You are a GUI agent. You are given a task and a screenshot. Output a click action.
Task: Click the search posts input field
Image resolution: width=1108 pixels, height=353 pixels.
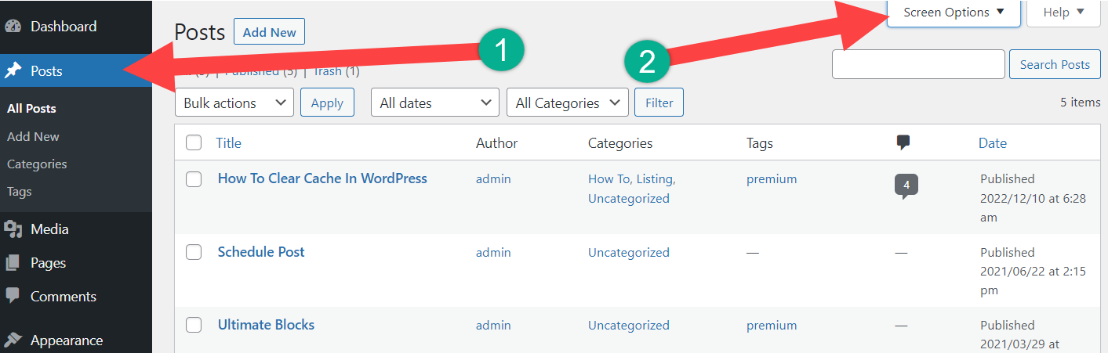tap(918, 65)
